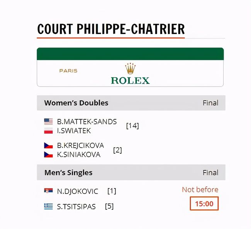The image size is (251, 229).
Task: Select N.DJOKOVIC player name
Action: 78,191
